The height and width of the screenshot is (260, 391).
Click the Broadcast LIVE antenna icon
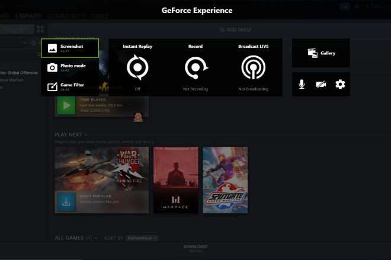253,67
